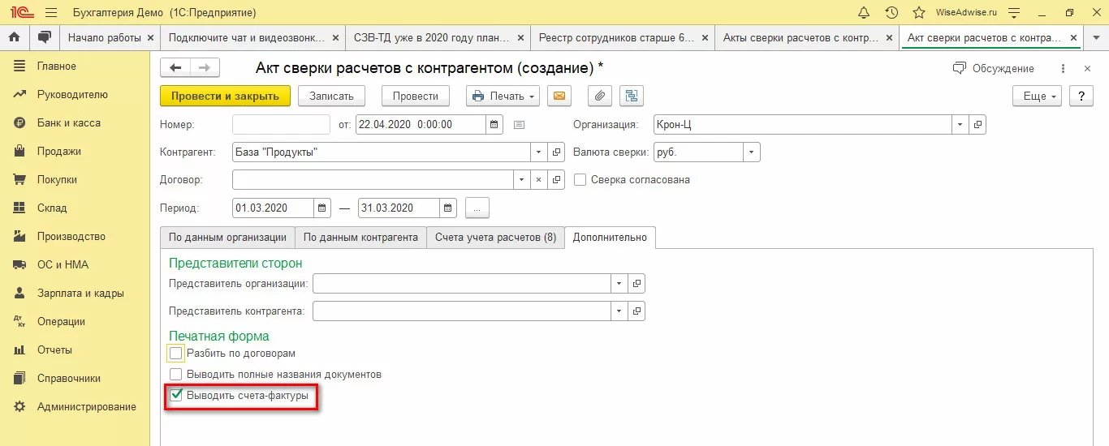Open Продажи section in sidebar
1109x446 pixels.
[x=59, y=151]
